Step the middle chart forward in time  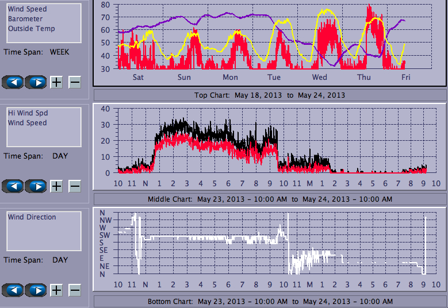point(36,186)
